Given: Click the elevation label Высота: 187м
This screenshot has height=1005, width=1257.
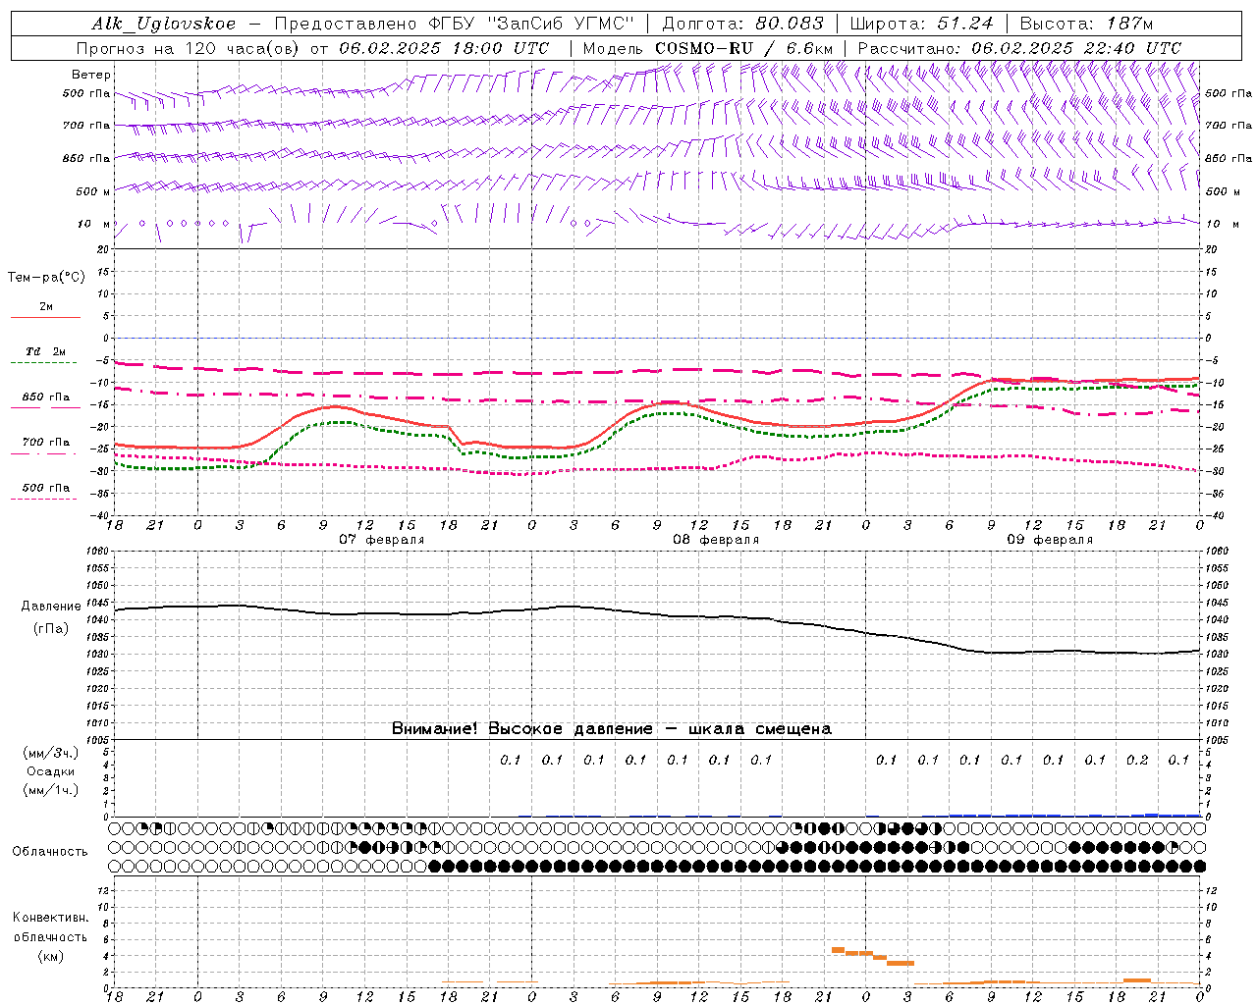Looking at the screenshot, I should click(x=1086, y=24).
